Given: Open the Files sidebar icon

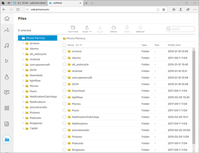Looking at the screenshot, I should tap(7, 139).
